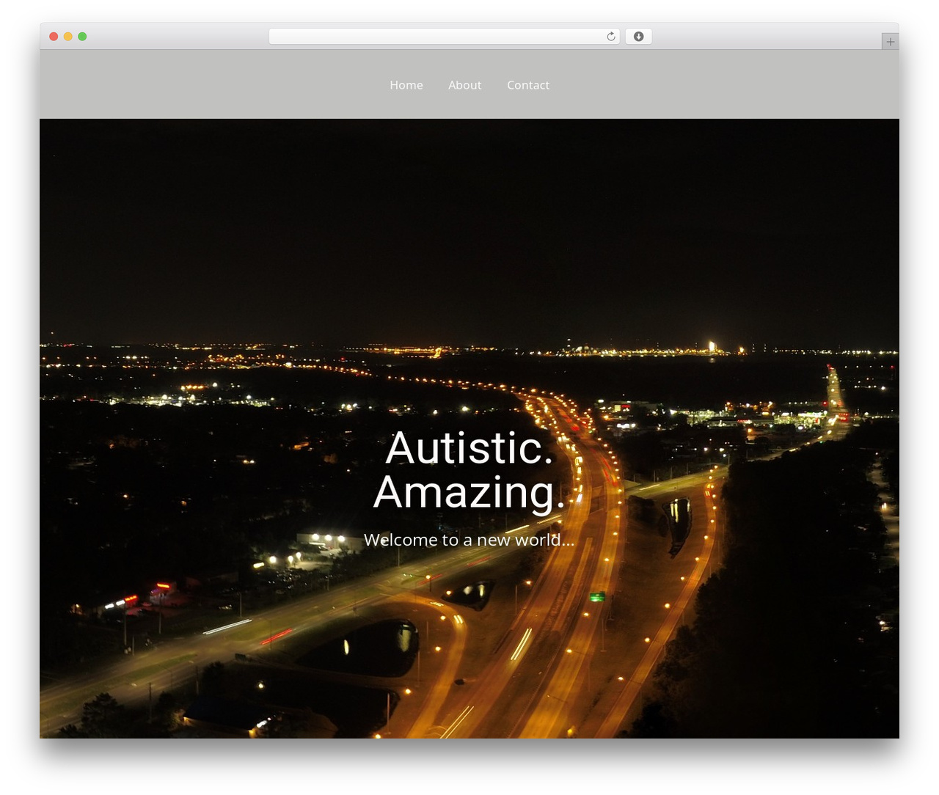Maximize the window with the green button
Screen dimensions: 939x795
[82, 37]
